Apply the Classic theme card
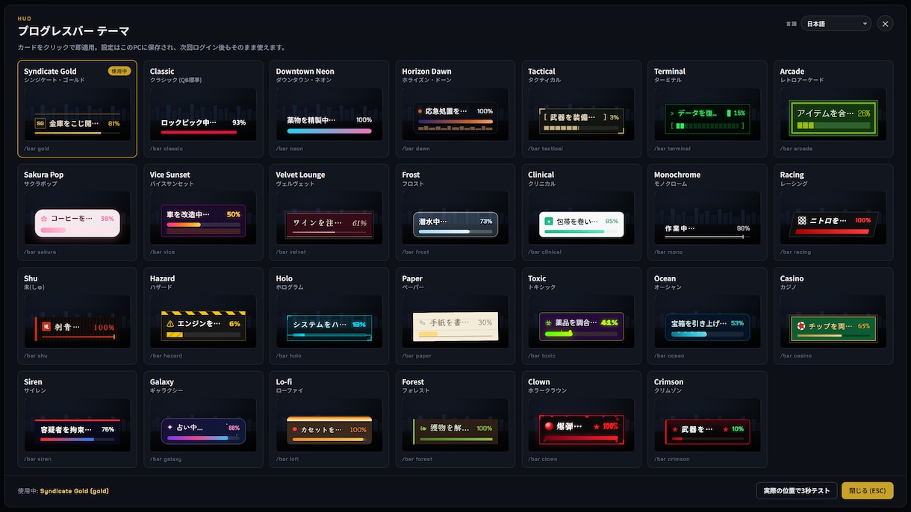This screenshot has height=512, width=911. pos(203,109)
